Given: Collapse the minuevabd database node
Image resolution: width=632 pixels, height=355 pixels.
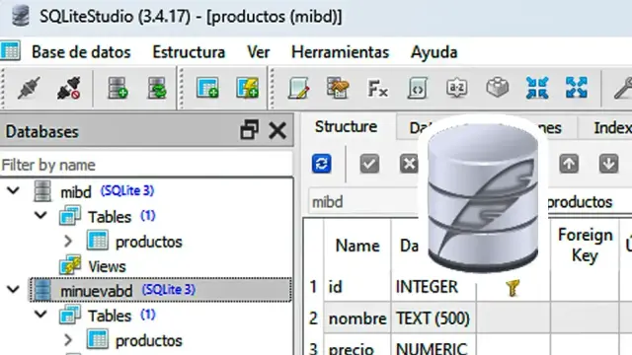Looking at the screenshot, I should coord(13,289).
